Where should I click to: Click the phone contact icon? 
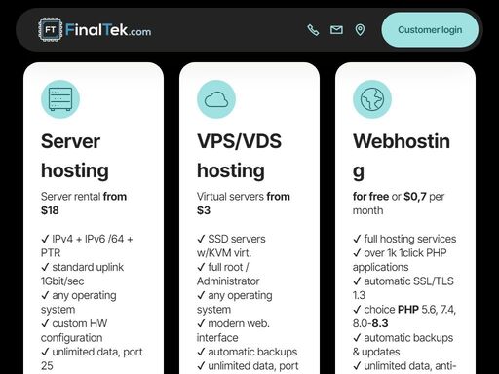313,30
